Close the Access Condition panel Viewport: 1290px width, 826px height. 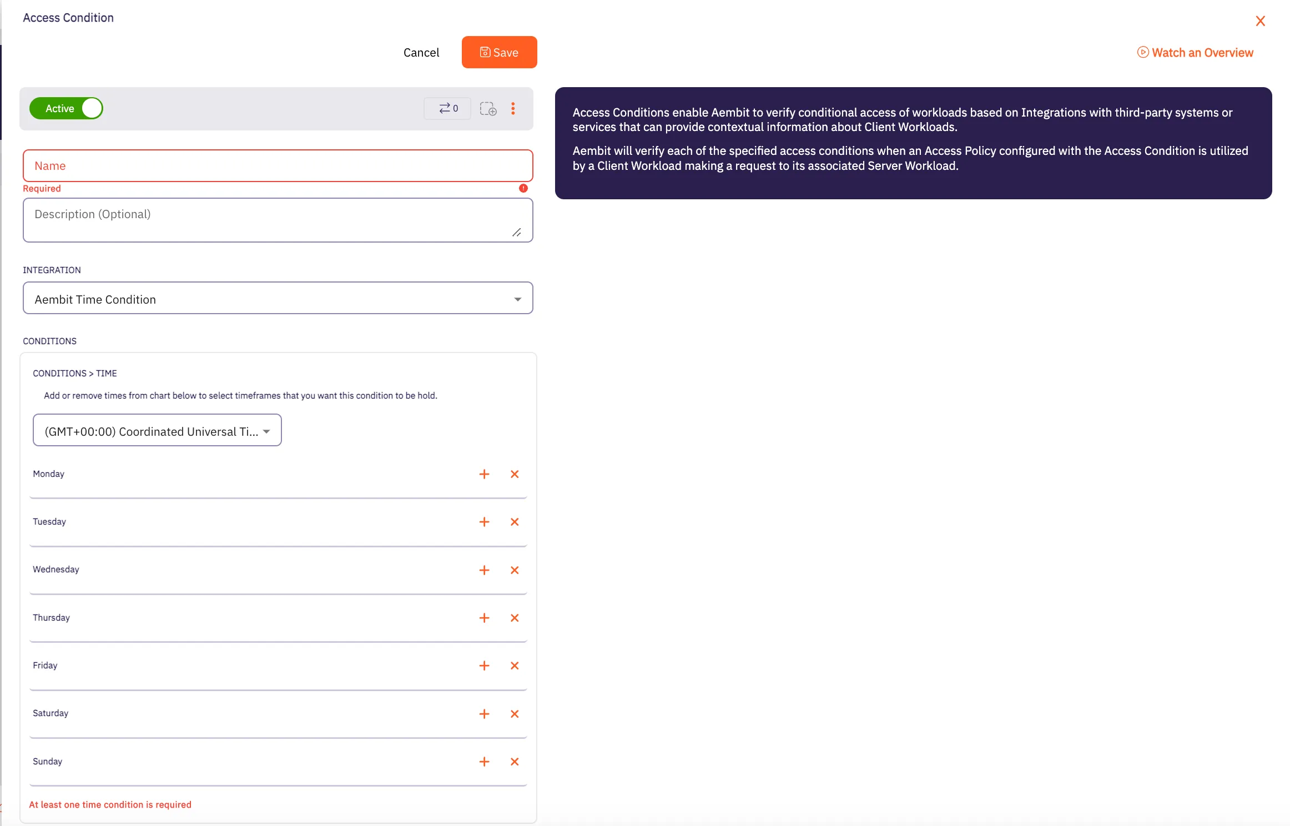1260,21
